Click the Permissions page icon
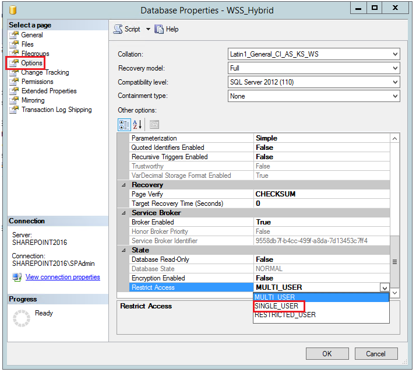The width and height of the screenshot is (416, 372). (x=14, y=82)
